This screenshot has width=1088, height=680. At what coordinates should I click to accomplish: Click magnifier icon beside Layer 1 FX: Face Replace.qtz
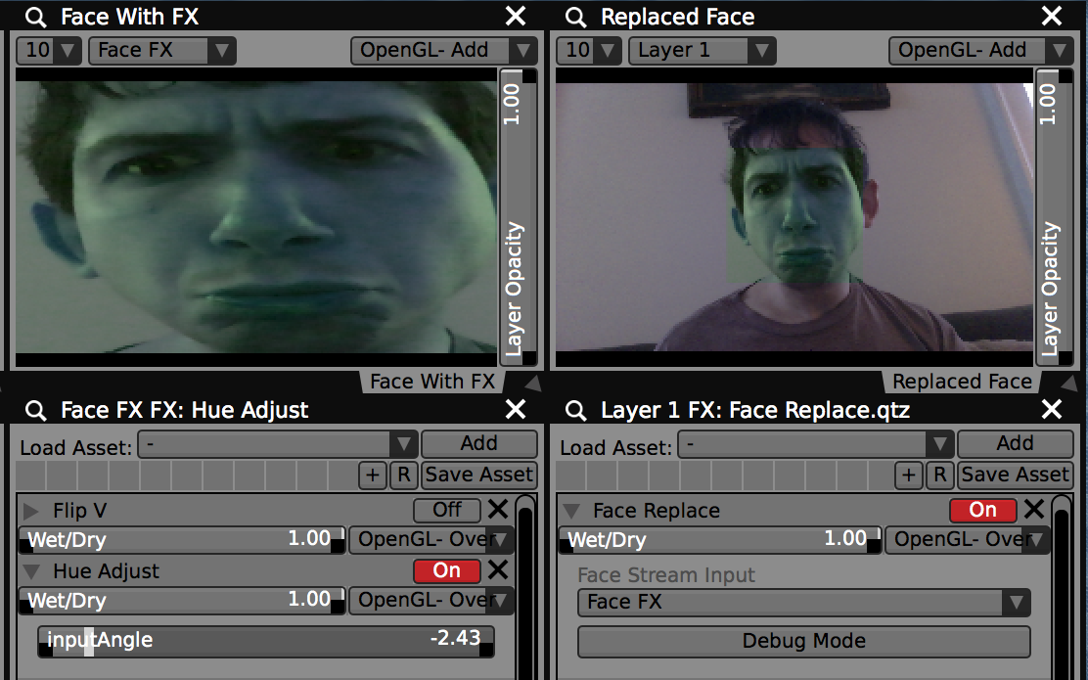pos(575,410)
